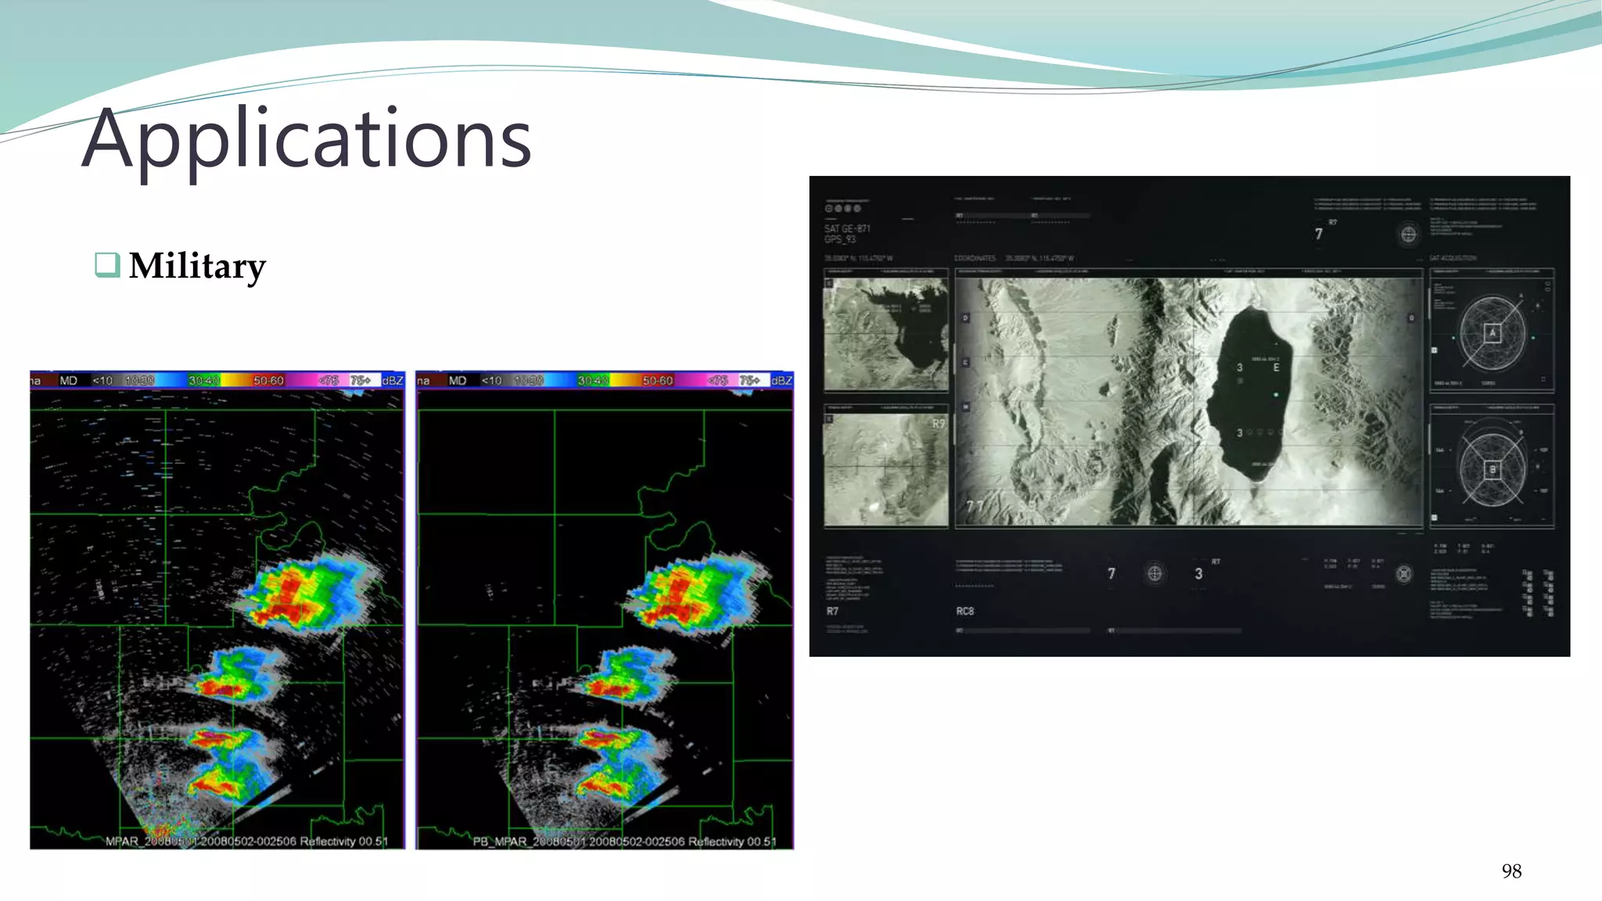The image size is (1602, 901).
Task: Click the crosshair globe icon between 7 and 3
Action: (1155, 573)
